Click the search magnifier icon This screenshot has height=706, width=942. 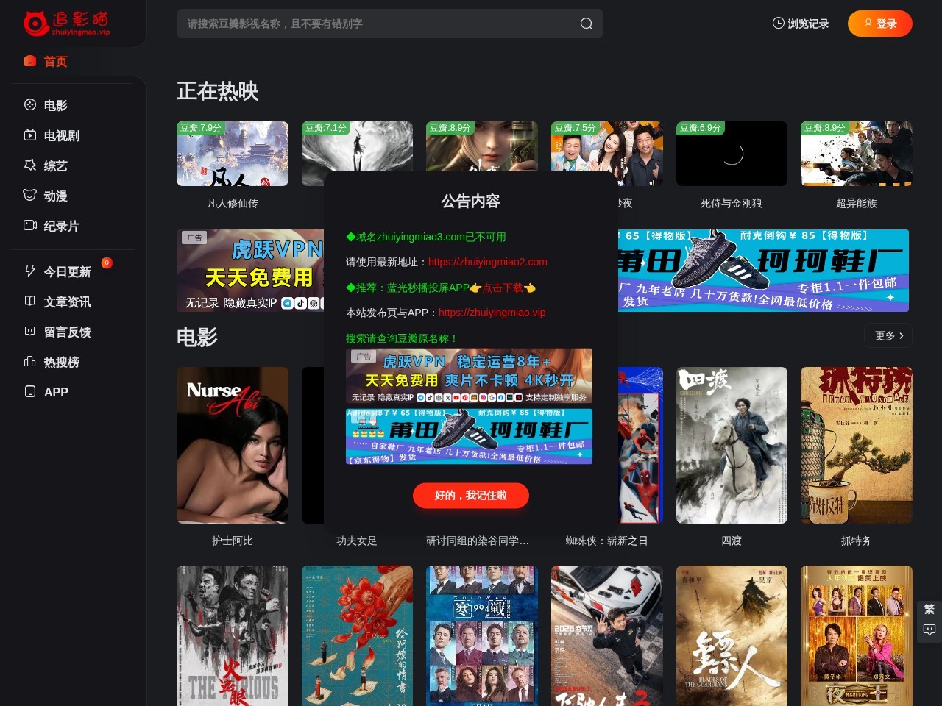(587, 24)
